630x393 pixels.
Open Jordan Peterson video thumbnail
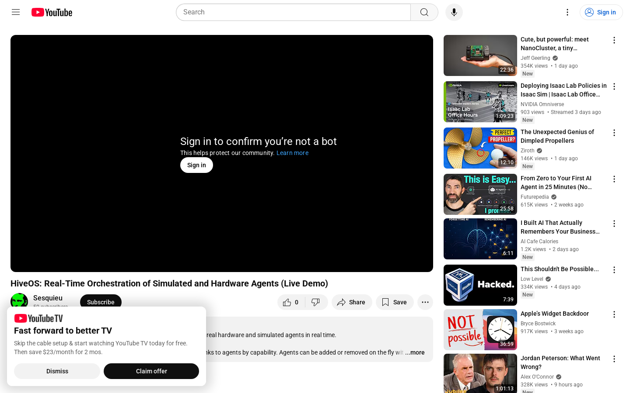[480, 373]
